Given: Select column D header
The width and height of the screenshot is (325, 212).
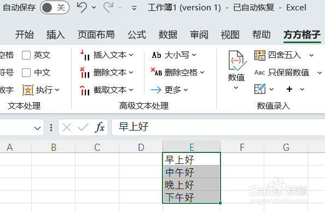Looking at the screenshot, I should pos(141,147).
